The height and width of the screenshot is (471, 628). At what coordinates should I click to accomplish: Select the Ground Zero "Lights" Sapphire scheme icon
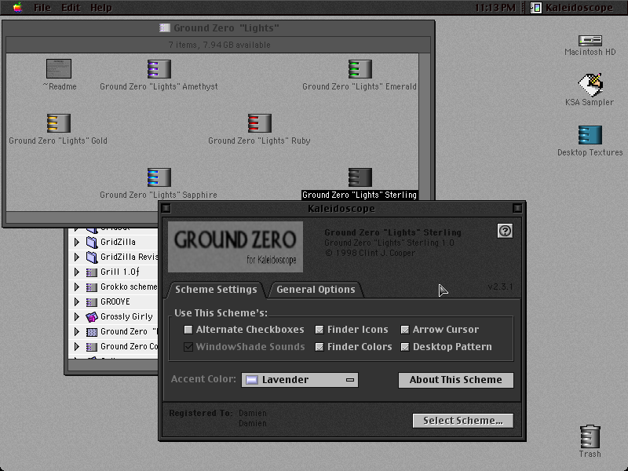click(x=159, y=177)
